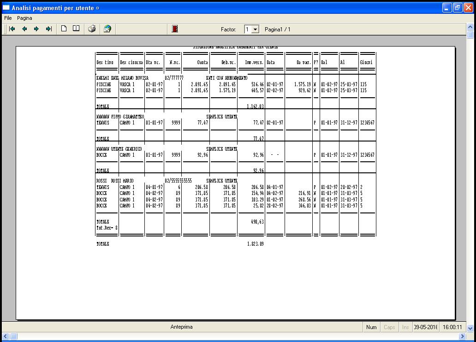
Task: Click the export/send globe icon
Action: [107, 29]
